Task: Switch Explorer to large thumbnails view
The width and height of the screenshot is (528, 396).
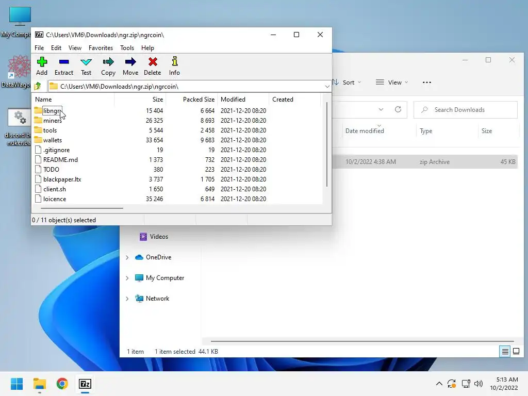Action: coord(516,351)
